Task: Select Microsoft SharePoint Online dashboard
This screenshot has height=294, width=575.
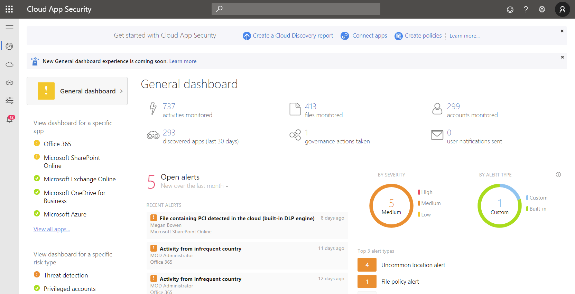Action: tap(72, 162)
